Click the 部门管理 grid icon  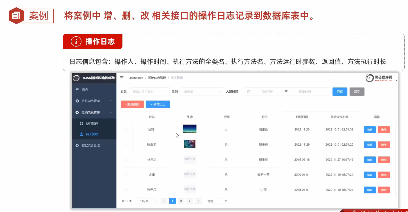(81, 124)
